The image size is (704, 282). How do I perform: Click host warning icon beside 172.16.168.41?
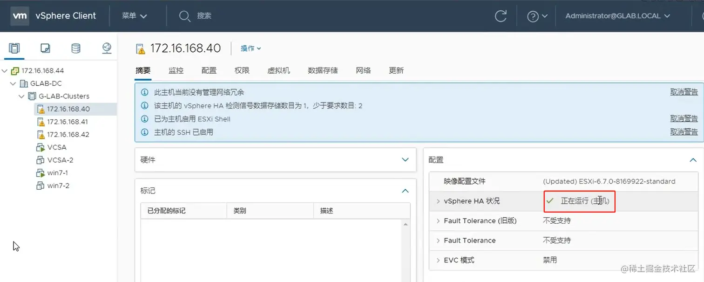click(41, 122)
